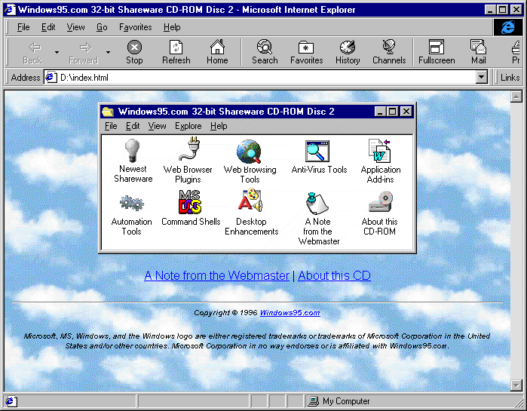Screen dimensions: 527x411
Task: Click the folder icon in inner window title
Action: (108, 112)
